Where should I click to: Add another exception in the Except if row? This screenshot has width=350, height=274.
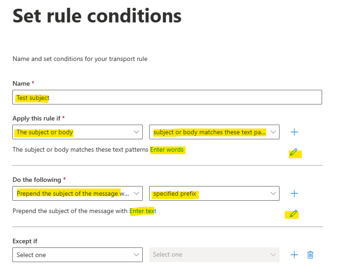click(x=294, y=255)
